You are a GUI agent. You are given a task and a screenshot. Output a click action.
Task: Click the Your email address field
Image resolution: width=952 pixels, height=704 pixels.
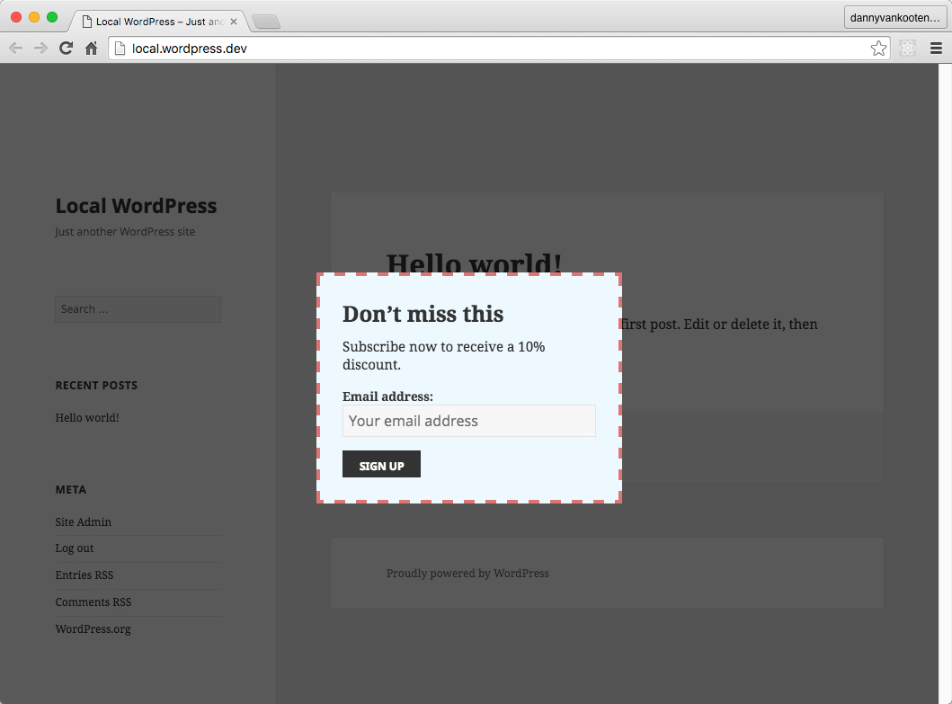click(x=468, y=421)
